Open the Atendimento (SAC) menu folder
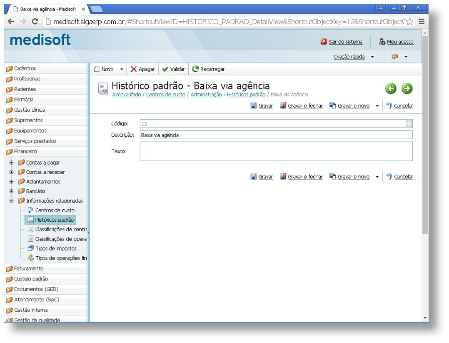 click(x=45, y=300)
